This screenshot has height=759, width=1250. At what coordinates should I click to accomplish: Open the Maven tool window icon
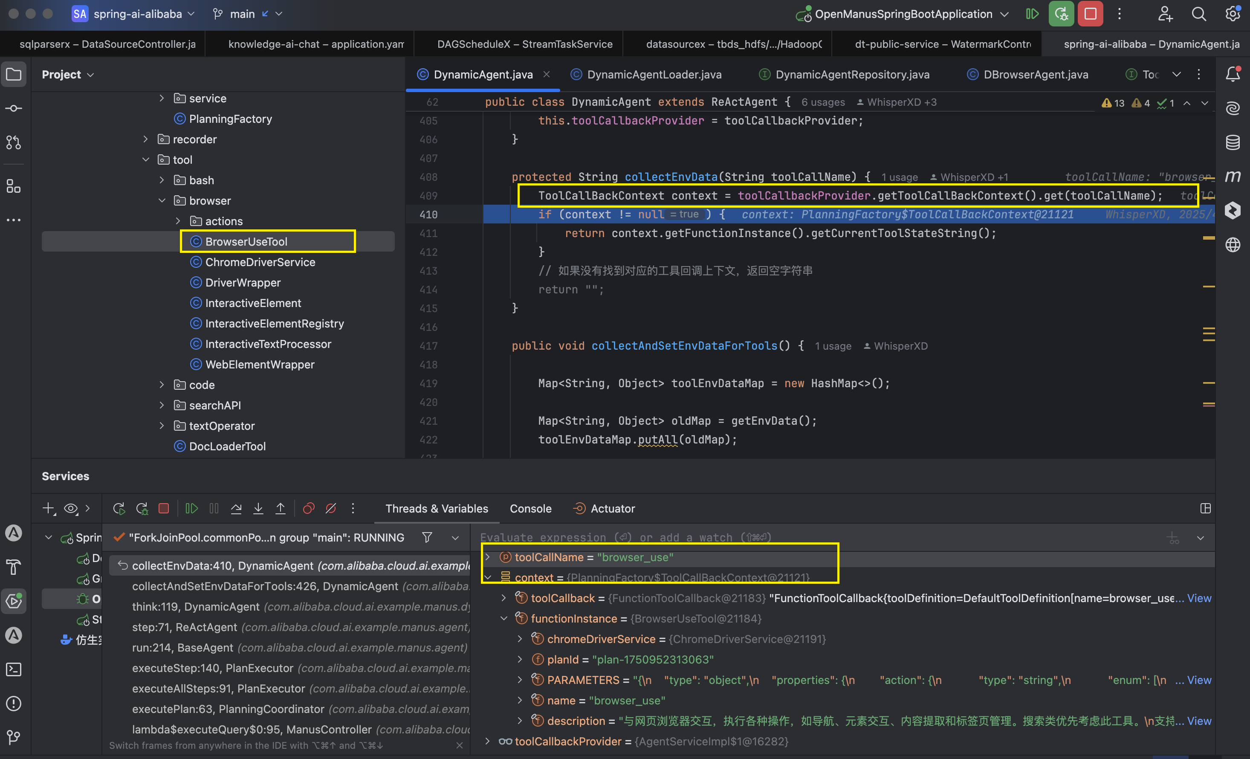point(1233,176)
